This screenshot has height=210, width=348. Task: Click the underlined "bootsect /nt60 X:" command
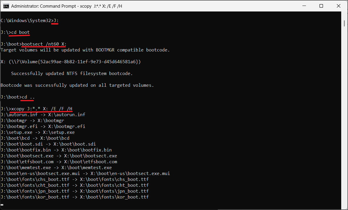(44, 44)
